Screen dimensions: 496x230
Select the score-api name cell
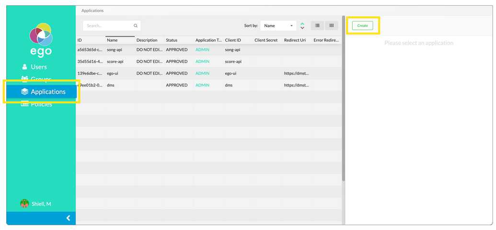pyautogui.click(x=115, y=62)
